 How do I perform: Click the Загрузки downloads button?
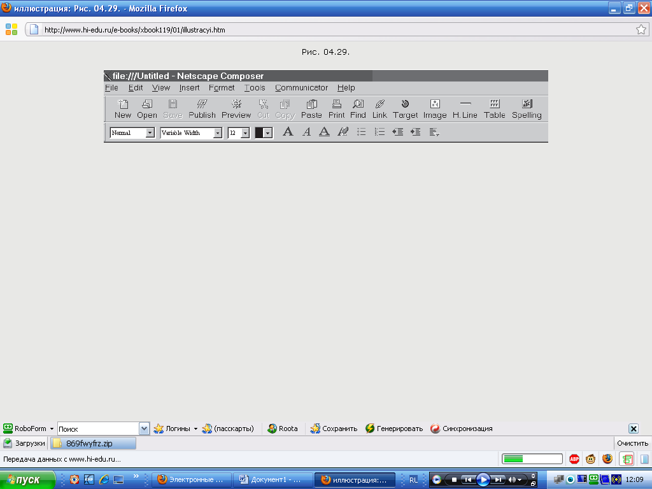click(24, 443)
